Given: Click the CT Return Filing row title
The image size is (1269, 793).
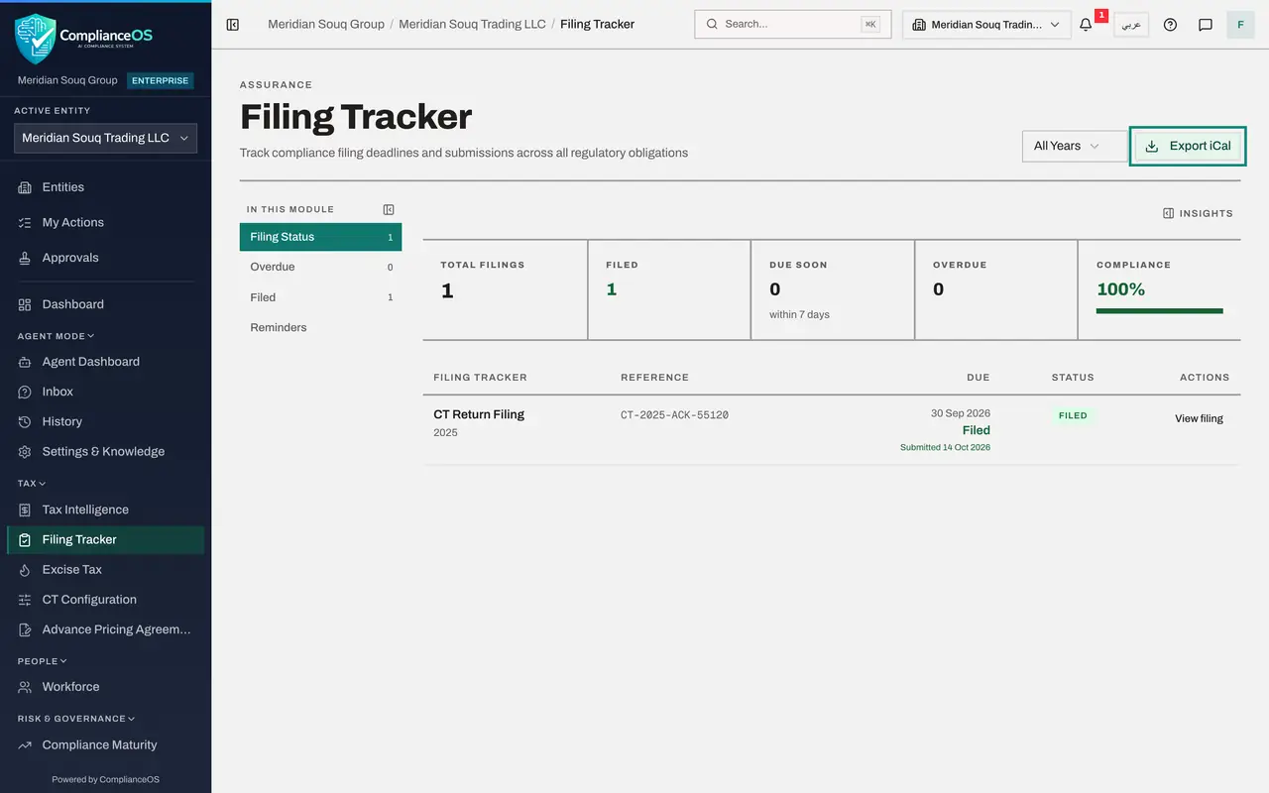Looking at the screenshot, I should point(479,414).
